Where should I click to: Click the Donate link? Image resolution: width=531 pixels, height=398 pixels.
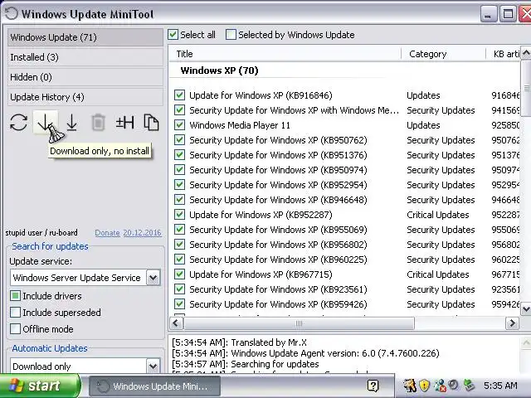click(107, 233)
